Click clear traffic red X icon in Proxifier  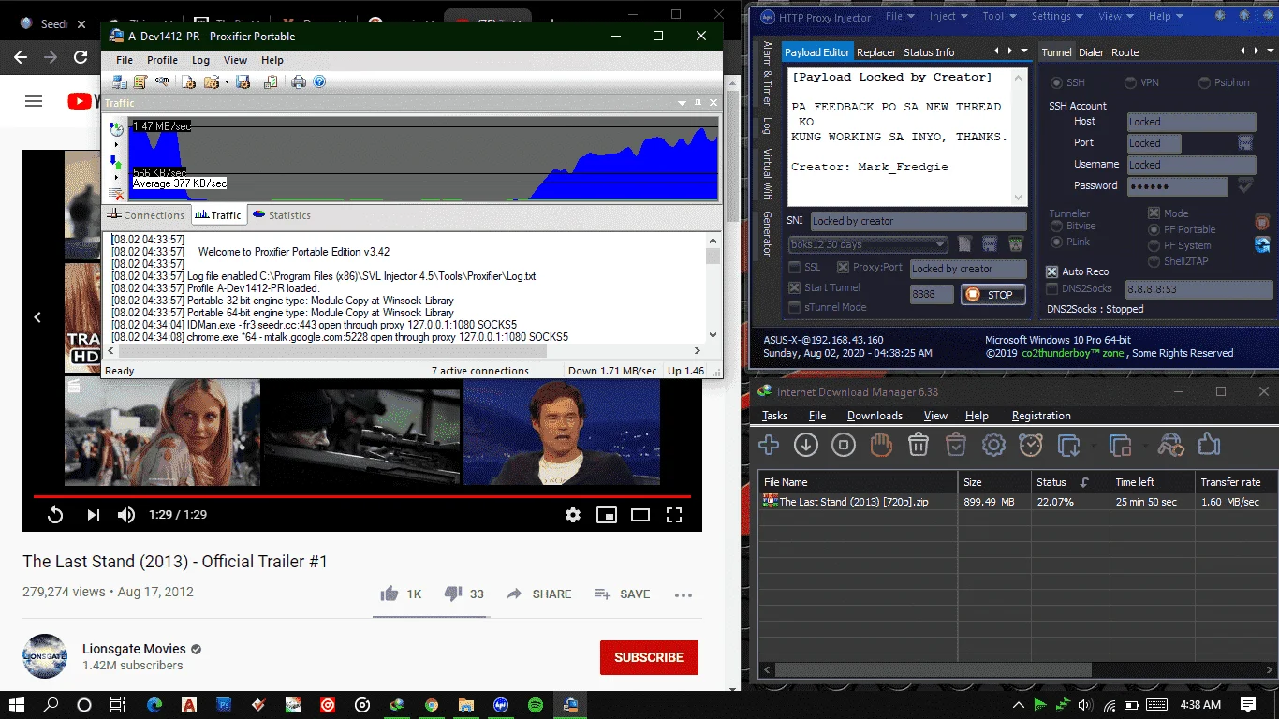116,194
